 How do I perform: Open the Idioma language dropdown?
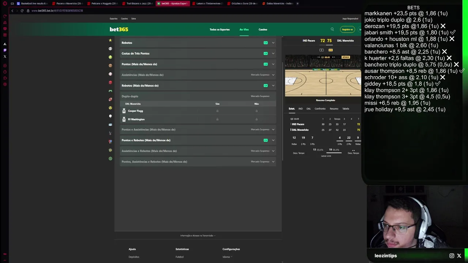(x=227, y=257)
